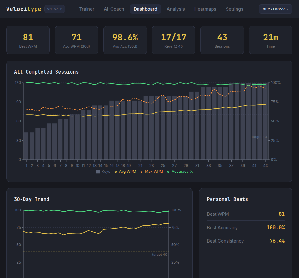Click the 75% axis label on sessions chart
The image size is (299, 278).
click(275, 102)
